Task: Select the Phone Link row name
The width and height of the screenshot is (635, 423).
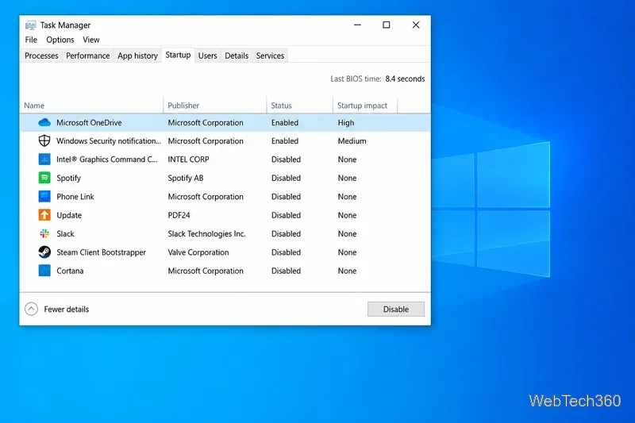Action: [x=75, y=197]
